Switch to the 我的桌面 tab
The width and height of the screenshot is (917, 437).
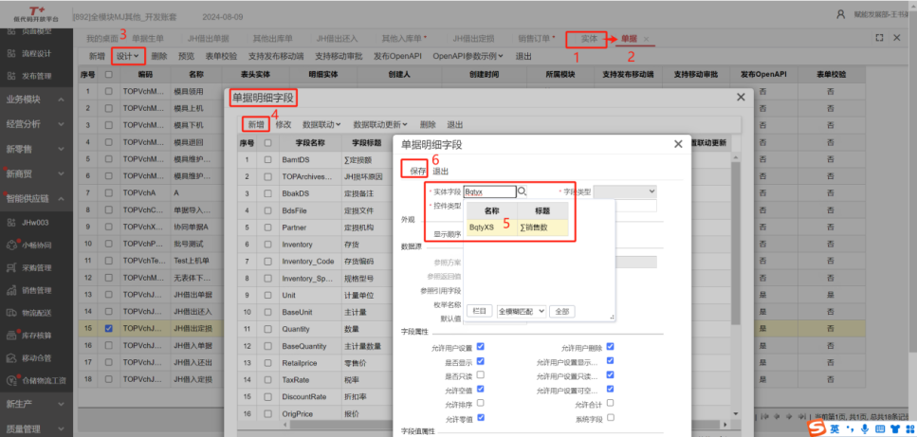click(x=101, y=39)
